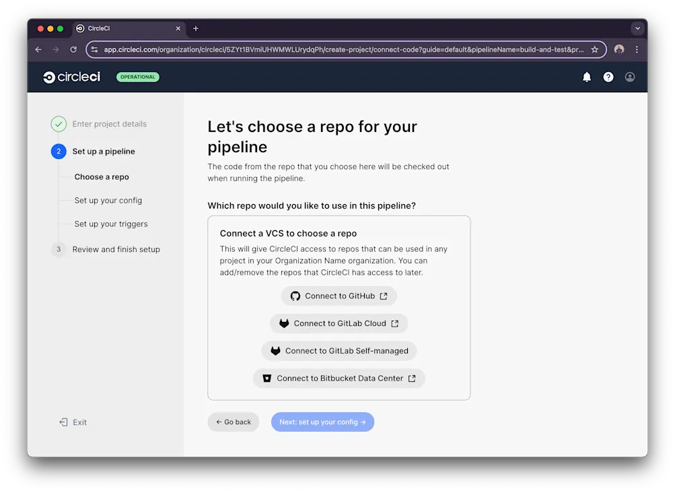Click external link icon beside Bitbucket
Viewport: 675px width, 493px height.
tap(412, 379)
